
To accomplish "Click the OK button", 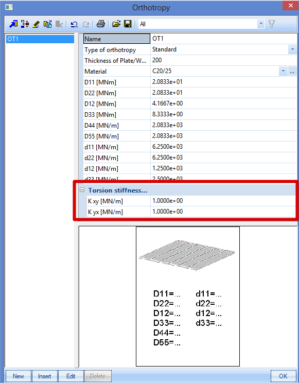I will click(x=283, y=376).
